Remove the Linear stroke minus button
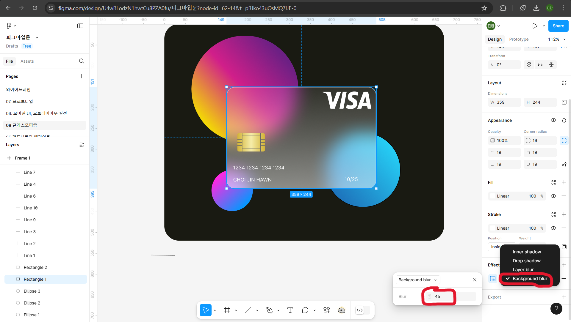Image resolution: width=571 pixels, height=322 pixels. (564, 228)
